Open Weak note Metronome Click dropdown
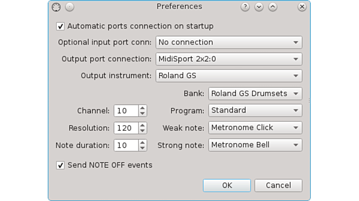Viewport: 359px width, 201px height. 255,128
